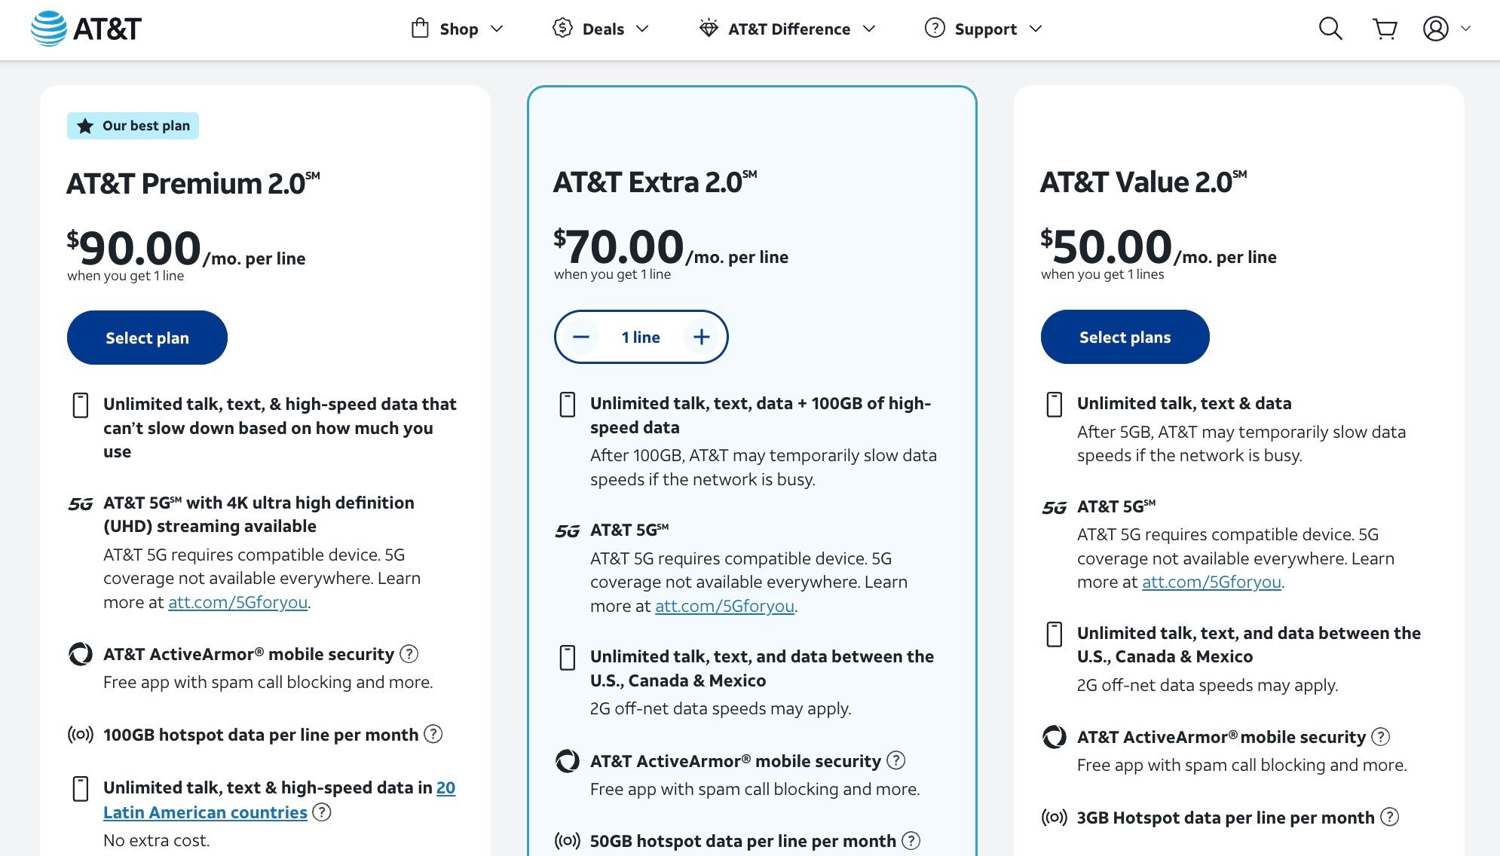Open the shopping cart icon
1500x856 pixels.
[1386, 29]
